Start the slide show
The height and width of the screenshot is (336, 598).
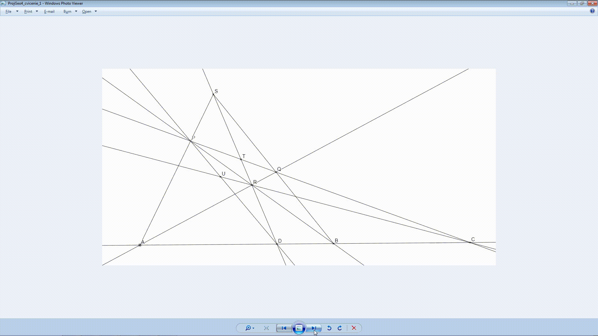[x=299, y=328]
